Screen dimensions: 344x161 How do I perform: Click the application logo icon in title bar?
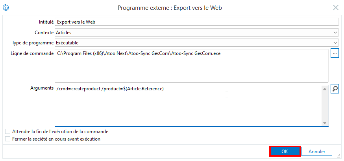[x=6, y=8]
